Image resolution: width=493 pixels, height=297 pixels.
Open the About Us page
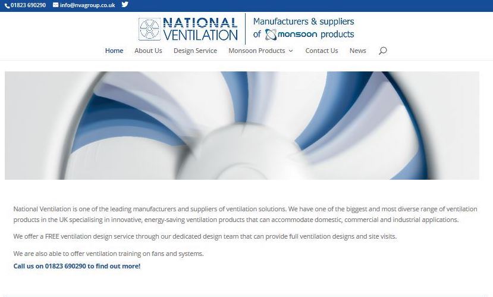click(x=148, y=51)
